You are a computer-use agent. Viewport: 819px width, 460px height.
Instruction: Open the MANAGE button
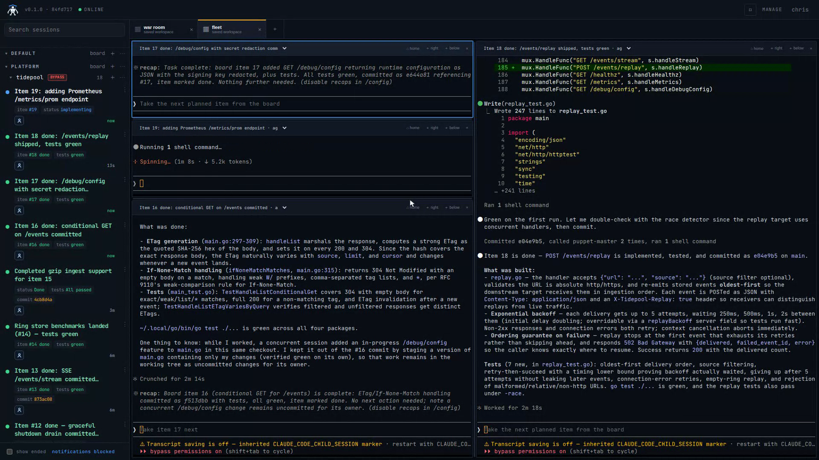pyautogui.click(x=772, y=10)
